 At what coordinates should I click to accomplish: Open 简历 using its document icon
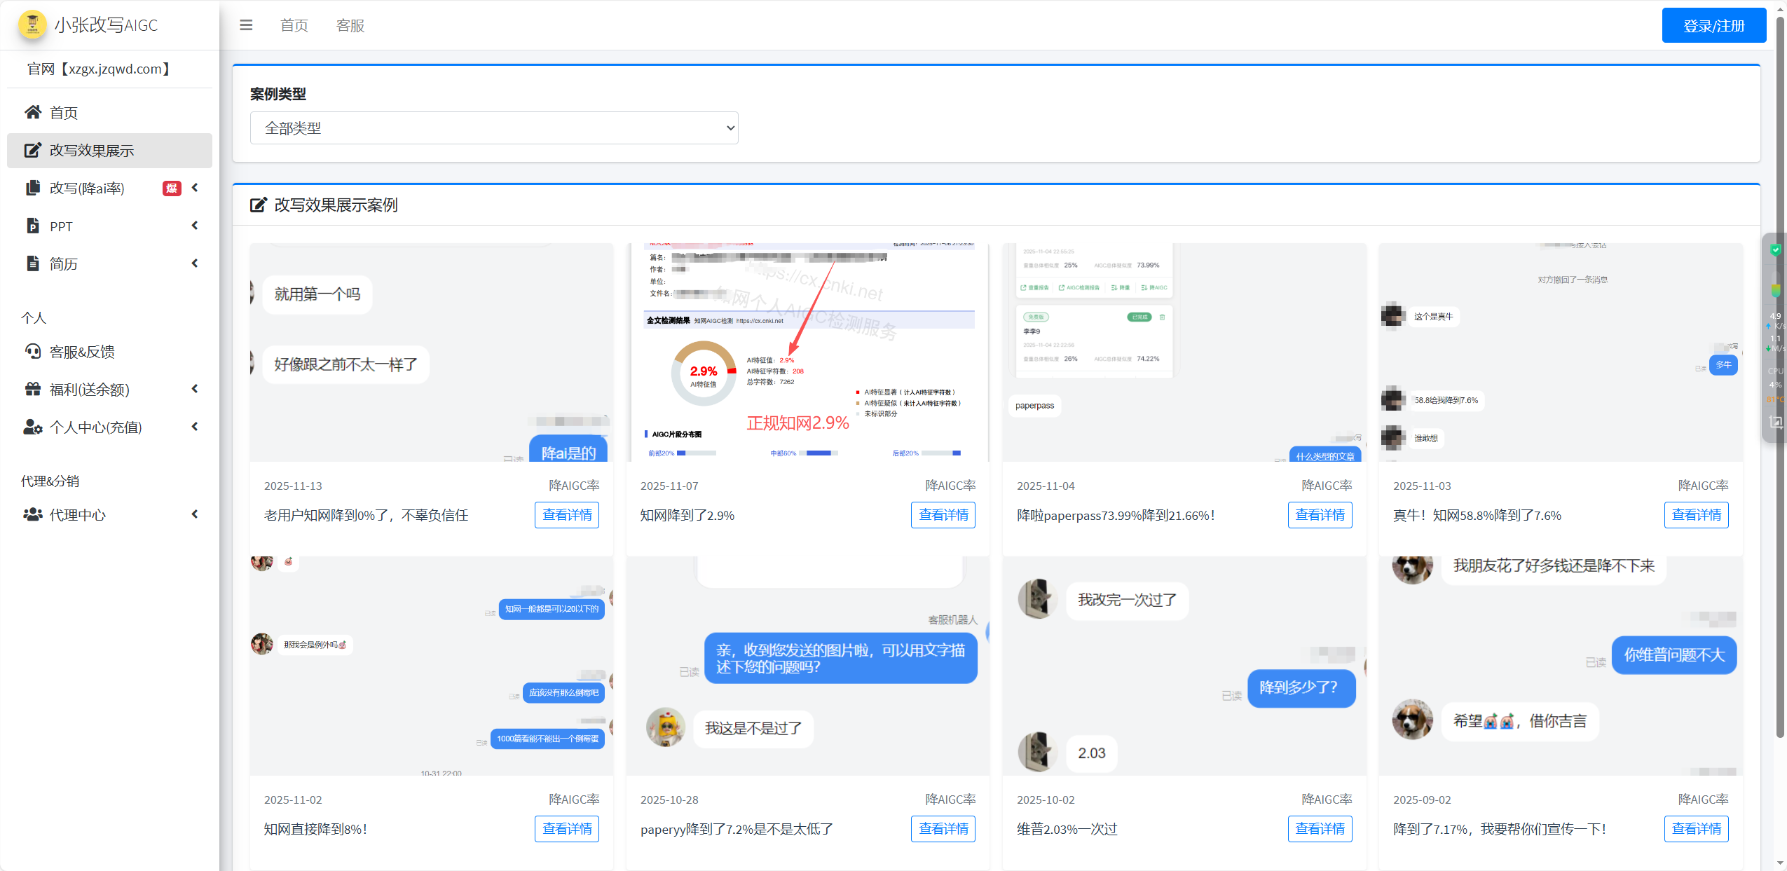point(32,263)
